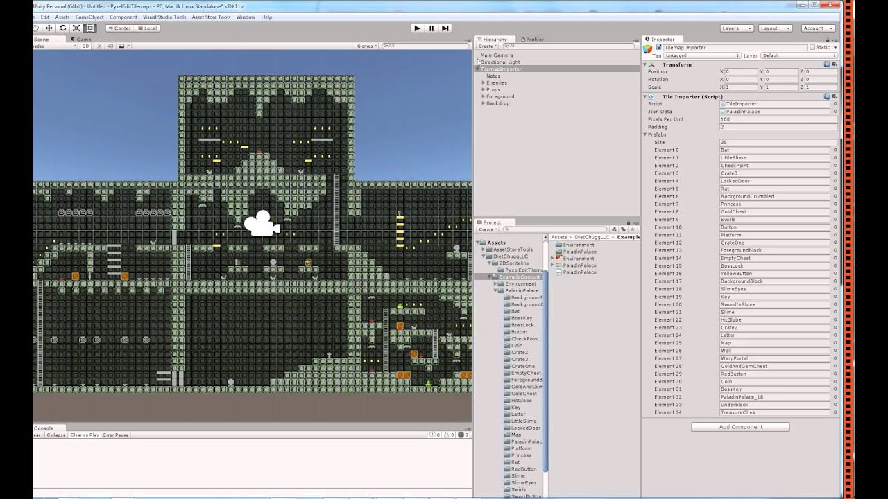
Task: Toggle the Static checkbox
Action: (x=812, y=48)
